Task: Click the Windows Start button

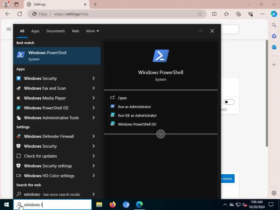Action: tap(7, 205)
